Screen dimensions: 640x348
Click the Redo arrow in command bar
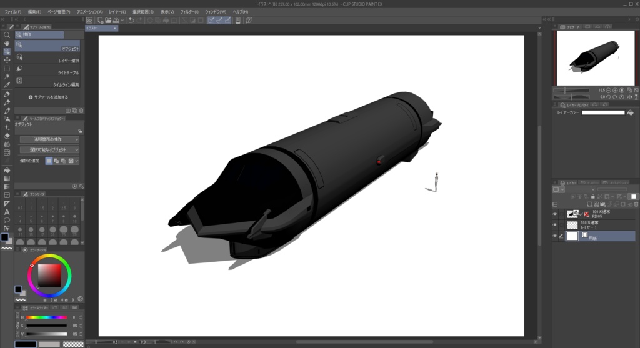pos(139,20)
